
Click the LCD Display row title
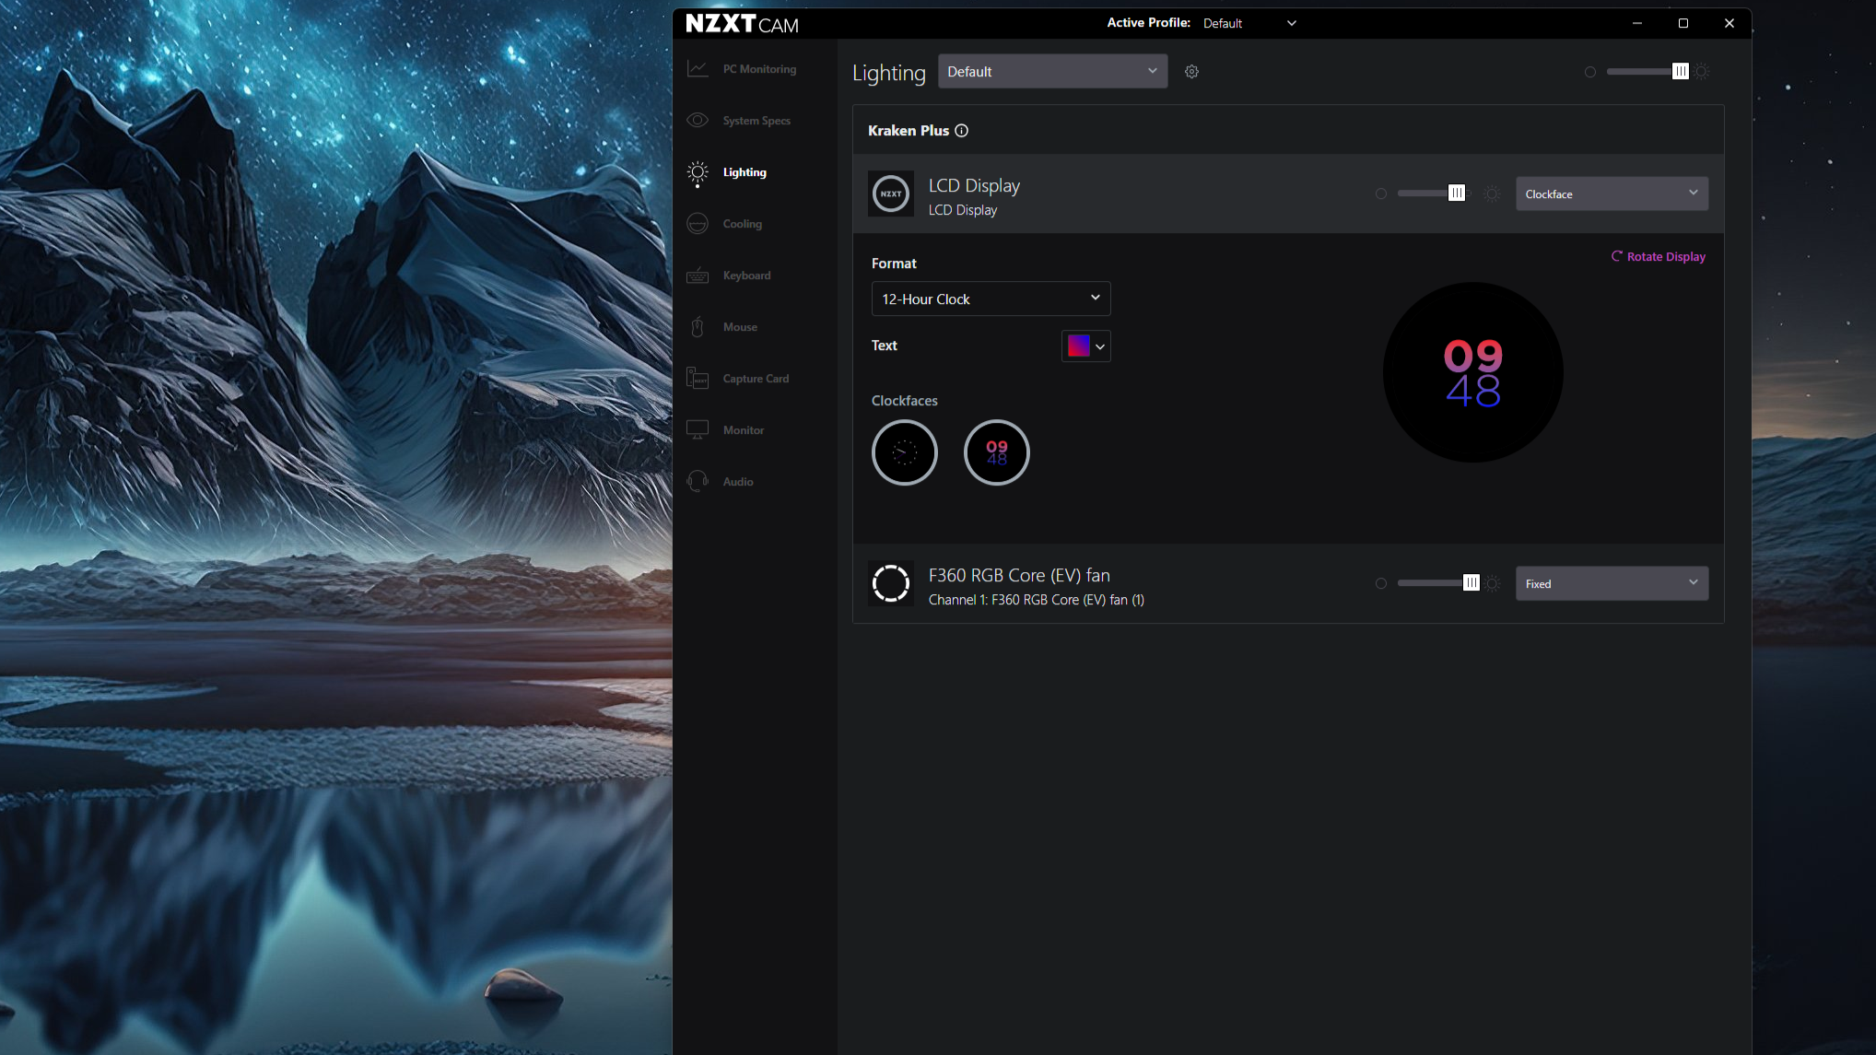(x=974, y=185)
